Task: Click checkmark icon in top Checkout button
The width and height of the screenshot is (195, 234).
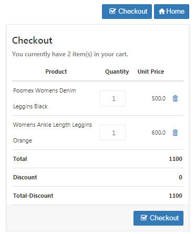Action: pyautogui.click(x=112, y=11)
